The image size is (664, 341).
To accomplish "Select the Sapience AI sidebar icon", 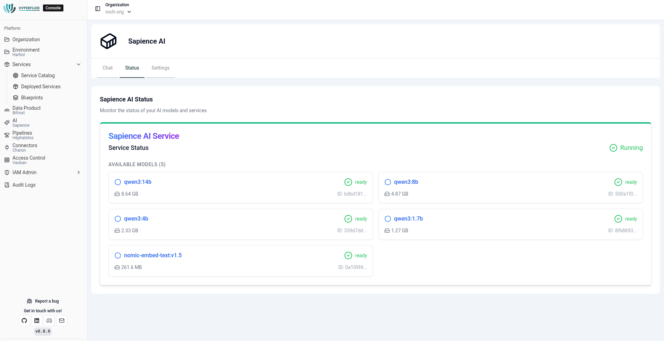I will (7, 123).
